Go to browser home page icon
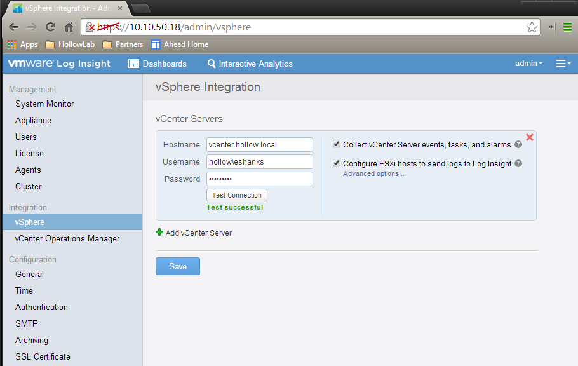The width and height of the screenshot is (578, 366). tap(69, 27)
